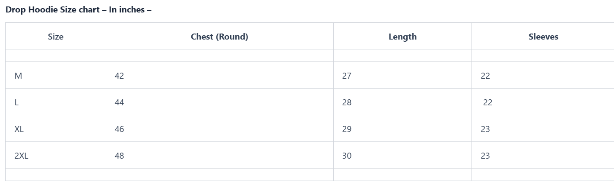The width and height of the screenshot is (614, 181).
Task: Select the XL size cell
Action: (19, 129)
